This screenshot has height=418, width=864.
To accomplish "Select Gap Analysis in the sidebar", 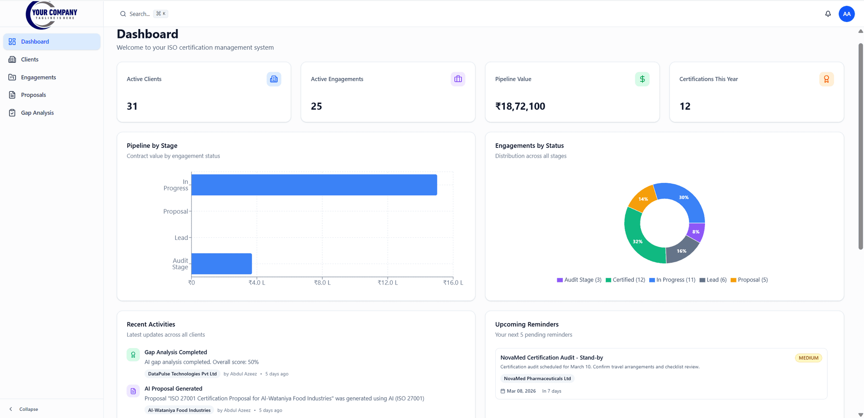I will (x=51, y=113).
